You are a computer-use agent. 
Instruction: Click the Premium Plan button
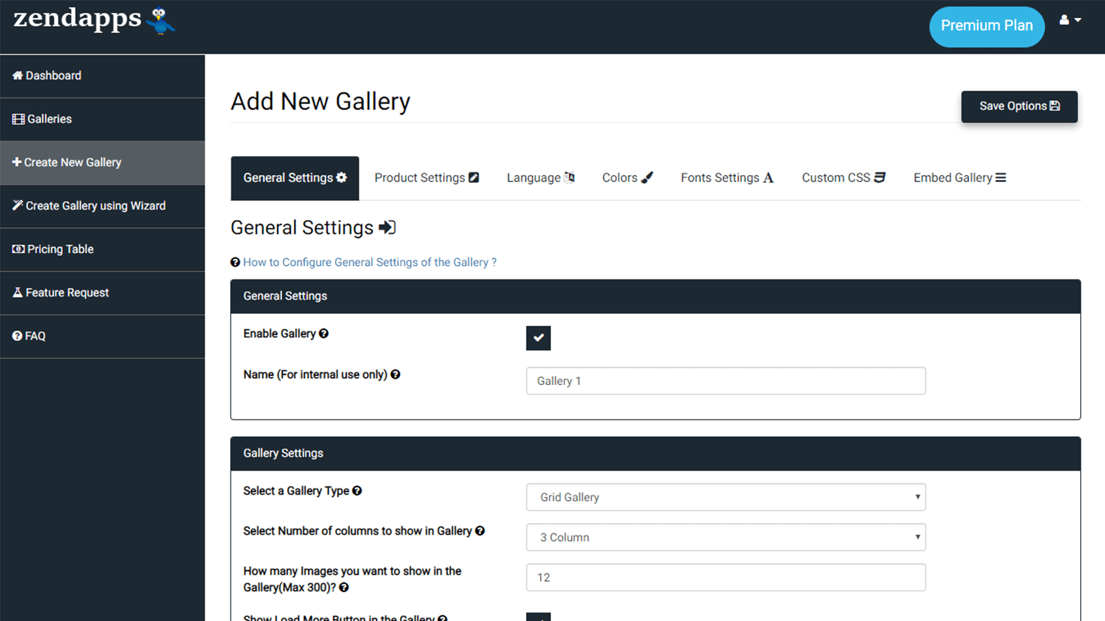tap(987, 26)
